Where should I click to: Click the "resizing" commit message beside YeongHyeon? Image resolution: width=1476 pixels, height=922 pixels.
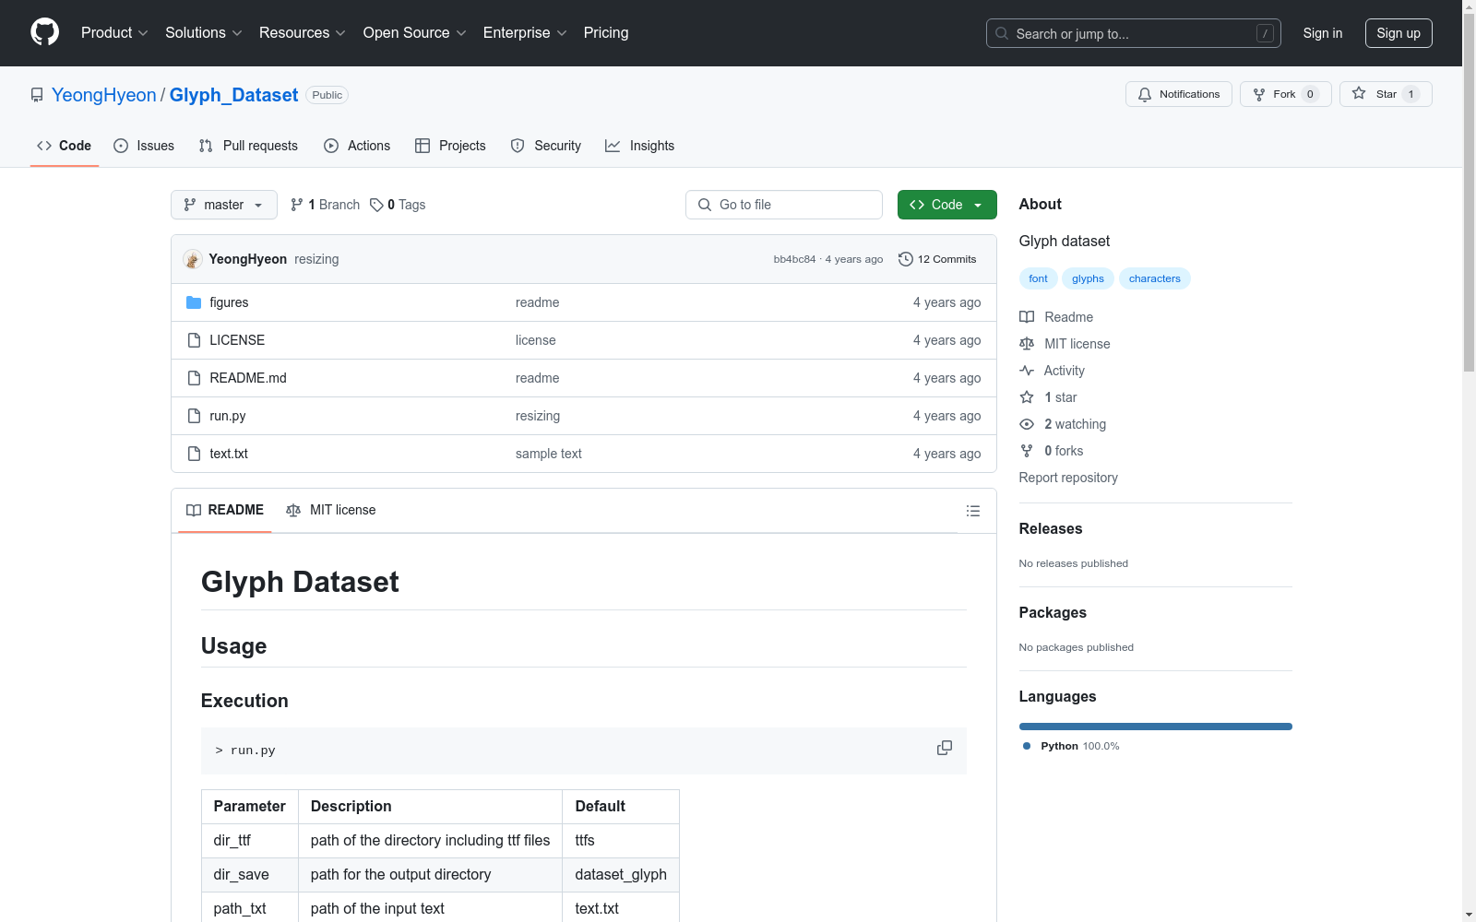(316, 259)
